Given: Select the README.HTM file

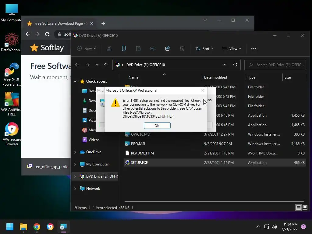Looking at the screenshot, I should [x=215, y=153].
